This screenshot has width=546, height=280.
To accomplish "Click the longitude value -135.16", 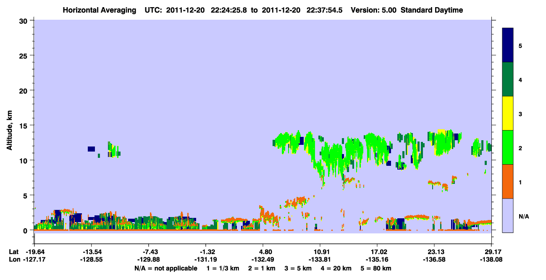I will click(x=377, y=259).
